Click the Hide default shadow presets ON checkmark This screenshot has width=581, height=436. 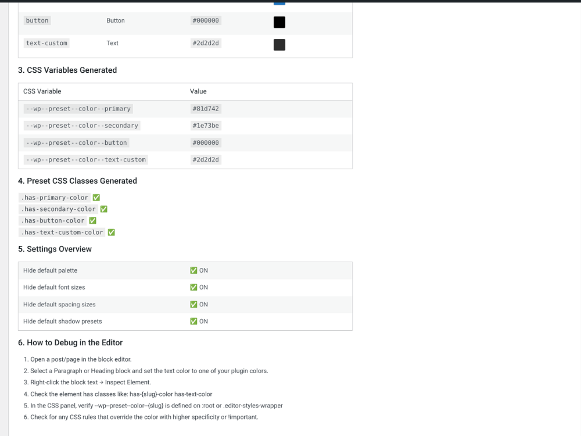pyautogui.click(x=193, y=321)
